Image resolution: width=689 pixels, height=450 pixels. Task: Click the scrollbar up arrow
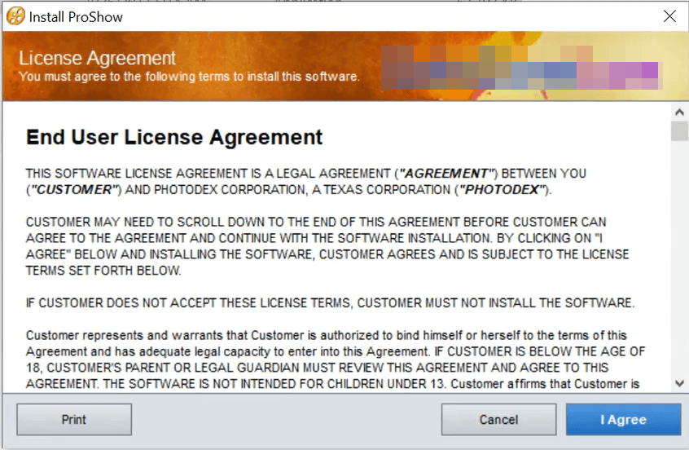tap(679, 111)
